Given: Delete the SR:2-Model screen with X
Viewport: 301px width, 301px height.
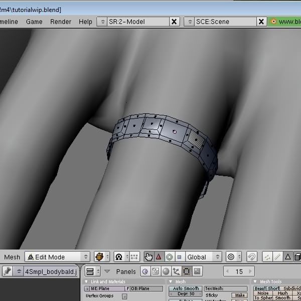Looking at the screenshot, I should [174, 22].
